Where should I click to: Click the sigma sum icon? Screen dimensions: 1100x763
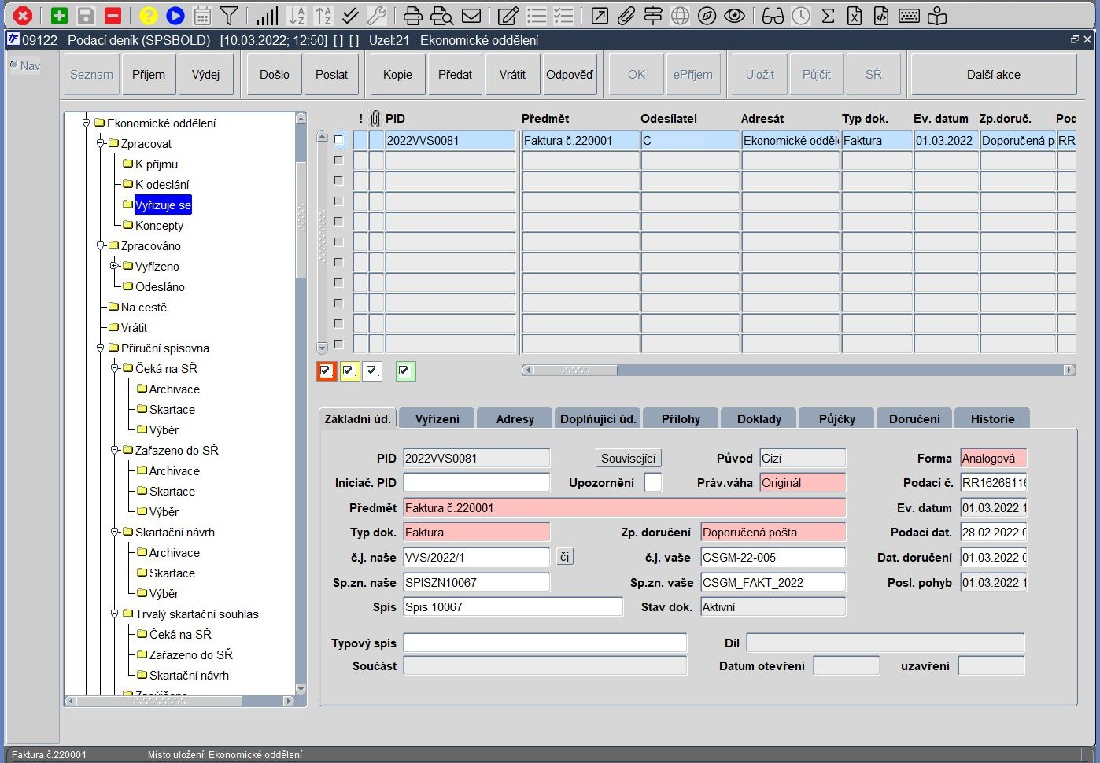click(x=828, y=15)
